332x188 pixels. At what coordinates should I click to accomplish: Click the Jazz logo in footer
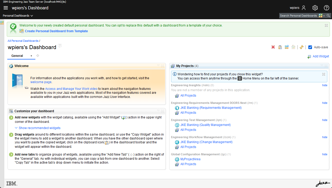(322, 183)
